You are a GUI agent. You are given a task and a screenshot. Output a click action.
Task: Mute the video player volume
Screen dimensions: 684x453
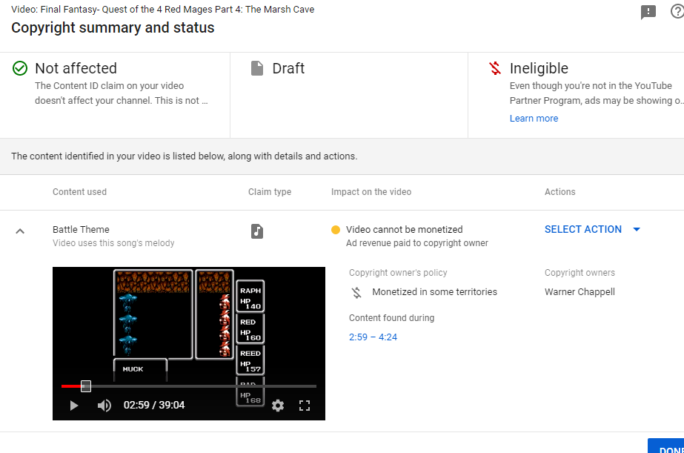pyautogui.click(x=104, y=406)
